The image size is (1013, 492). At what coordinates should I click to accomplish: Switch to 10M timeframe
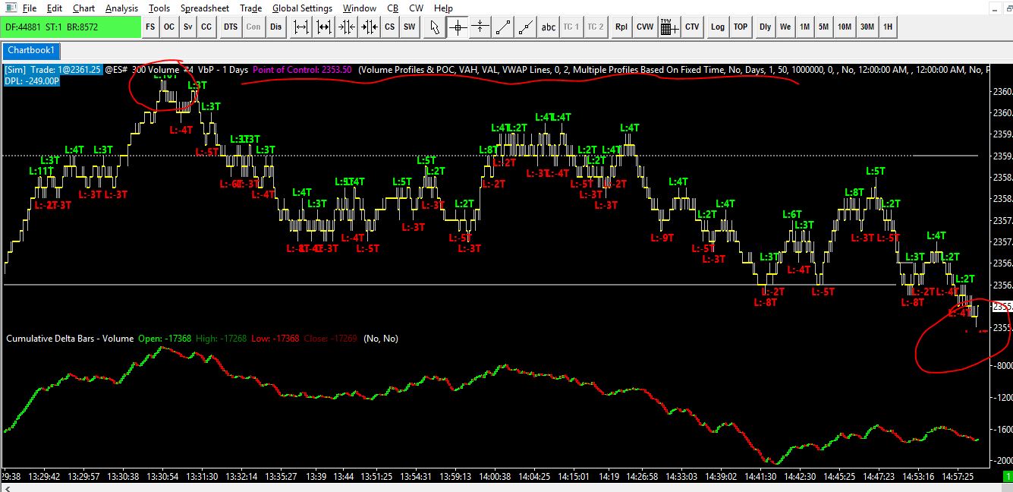point(845,27)
